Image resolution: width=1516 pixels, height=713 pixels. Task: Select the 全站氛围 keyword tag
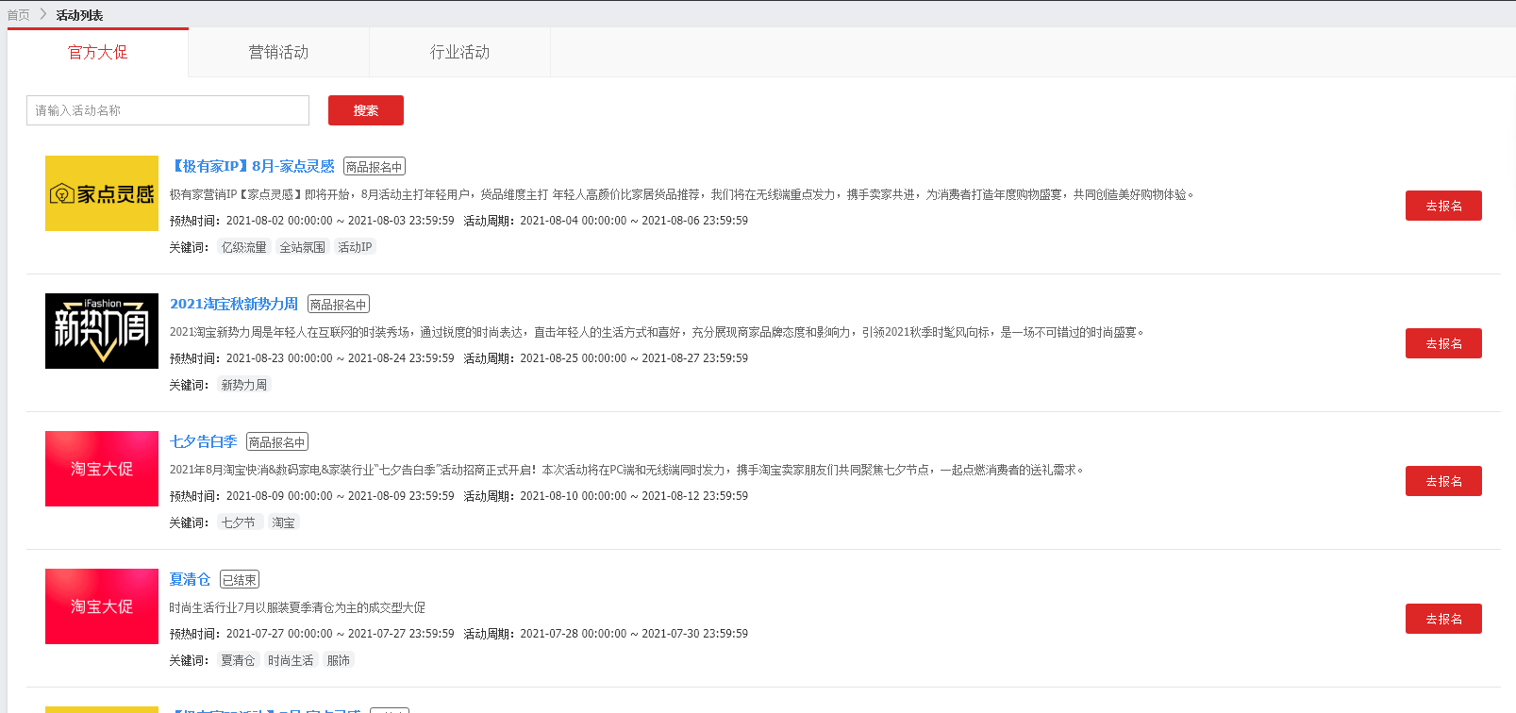coord(303,247)
